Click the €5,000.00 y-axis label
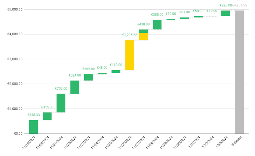255x156 pixels. click(16, 9)
